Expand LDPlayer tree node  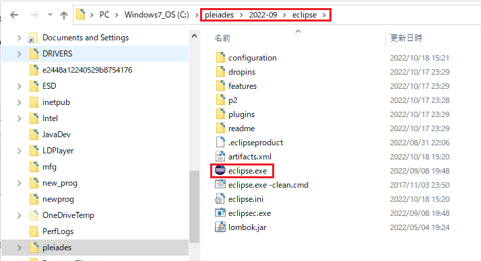point(20,151)
